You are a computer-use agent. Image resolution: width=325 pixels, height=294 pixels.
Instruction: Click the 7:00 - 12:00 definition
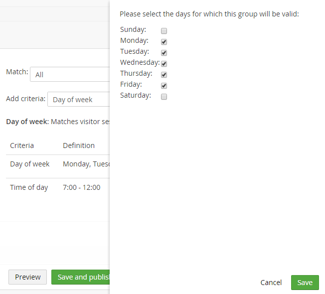(x=81, y=187)
